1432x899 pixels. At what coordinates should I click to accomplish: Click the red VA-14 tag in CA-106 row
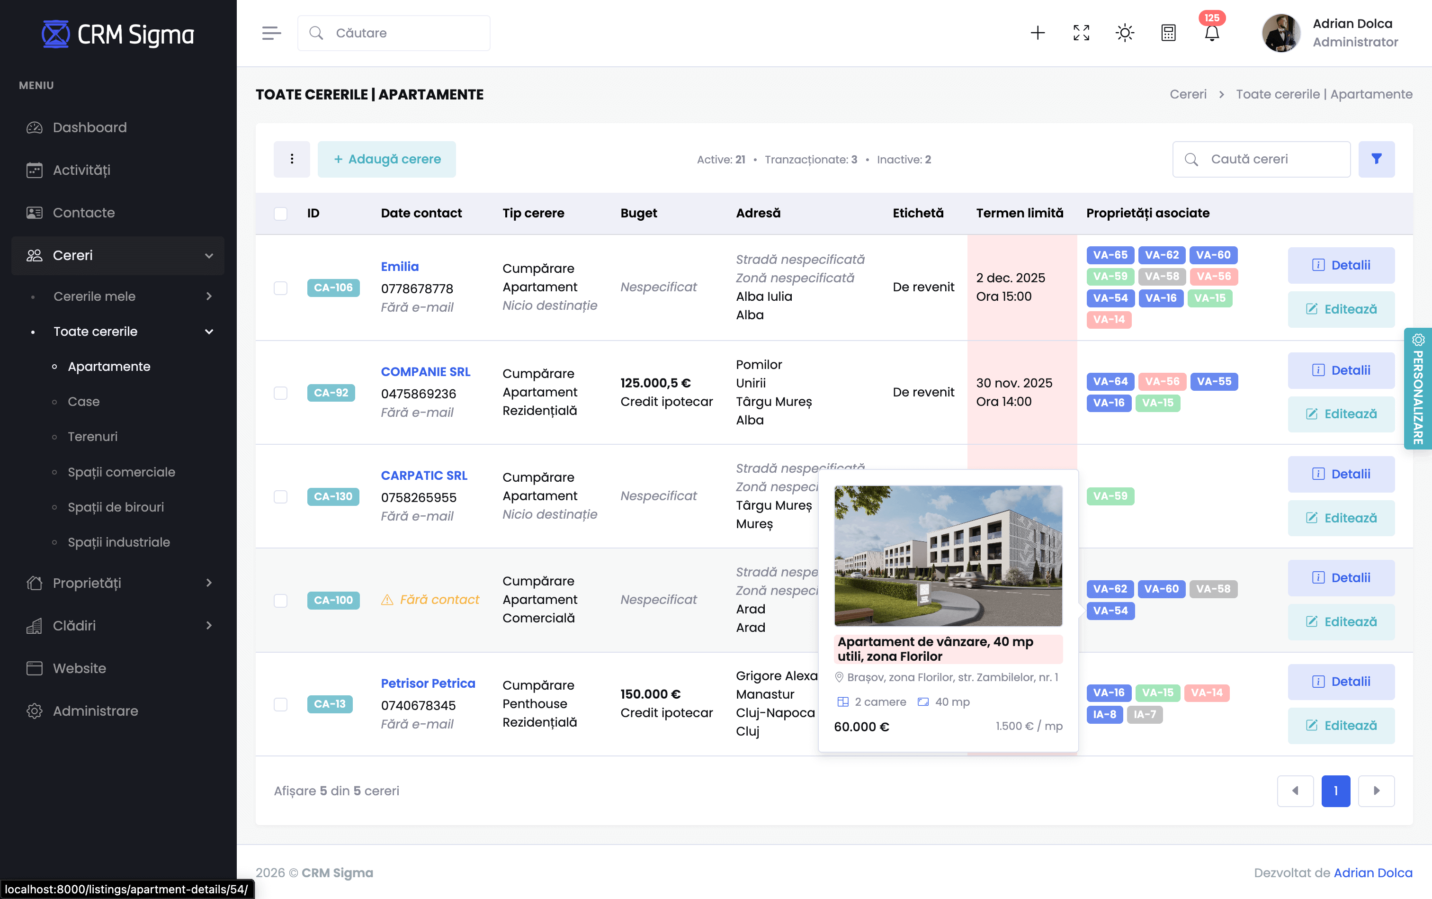tap(1109, 319)
